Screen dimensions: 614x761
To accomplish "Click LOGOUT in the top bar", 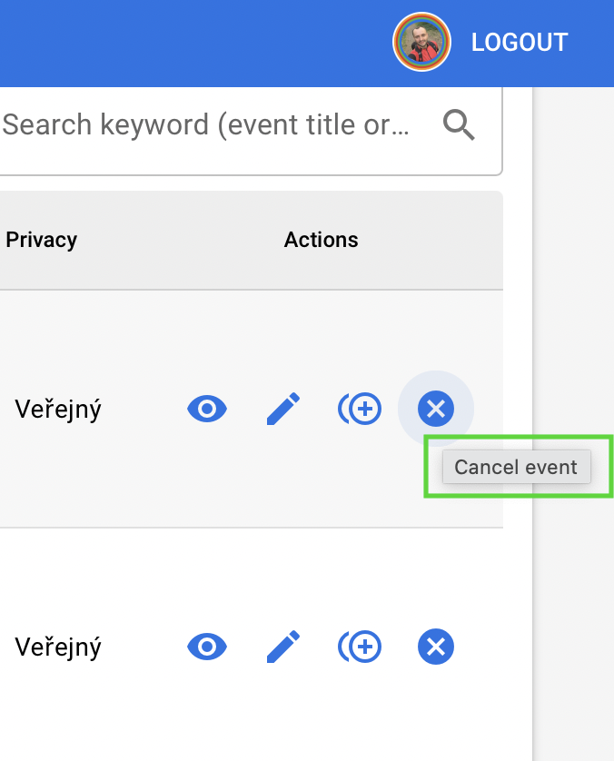I will [520, 43].
